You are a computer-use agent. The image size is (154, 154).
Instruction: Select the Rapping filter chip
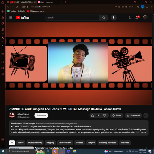point(50,143)
